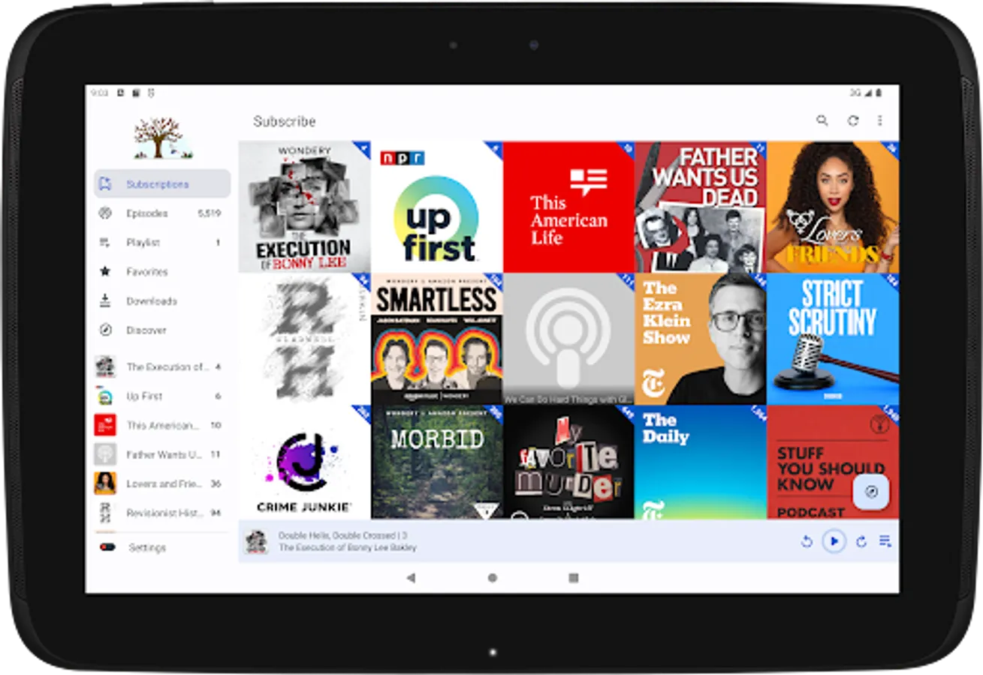The image size is (983, 675).
Task: Open the SmartLess podcast cover
Action: pos(436,339)
